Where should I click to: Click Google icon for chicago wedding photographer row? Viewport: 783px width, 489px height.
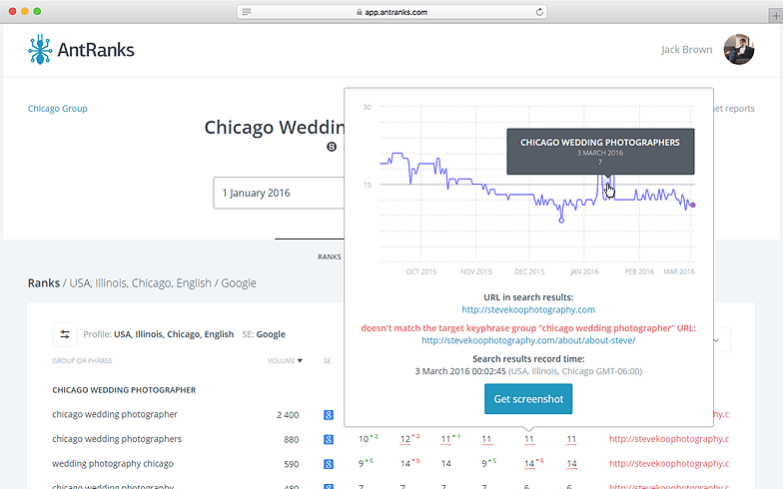click(328, 414)
